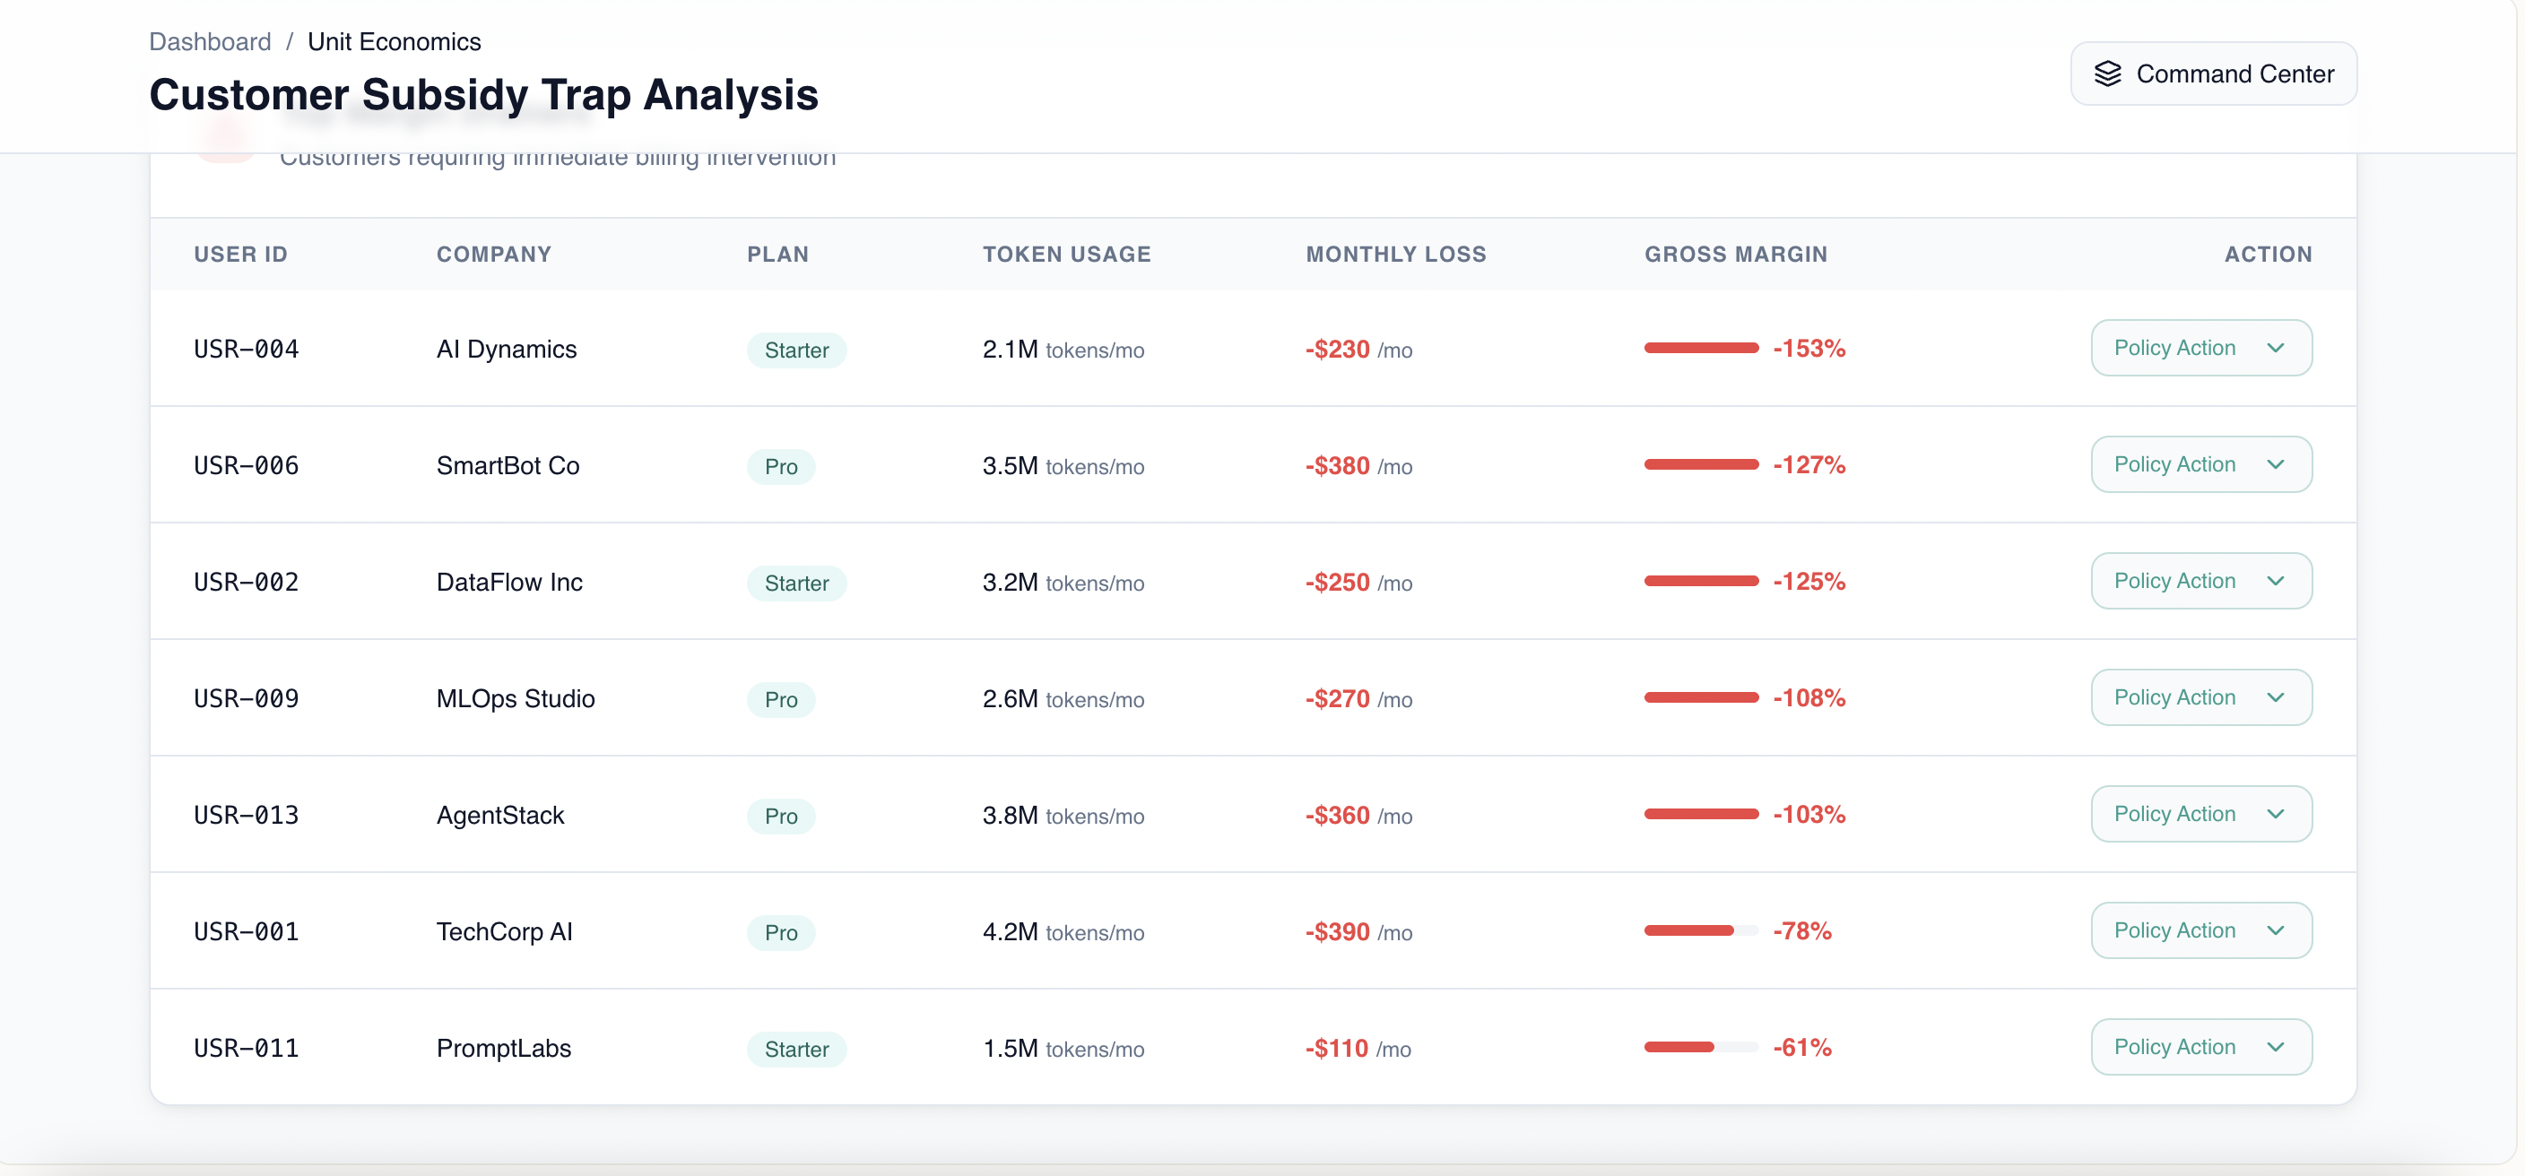
Task: Expand Policy Action chevron for MLOps Studio
Action: coord(2275,697)
